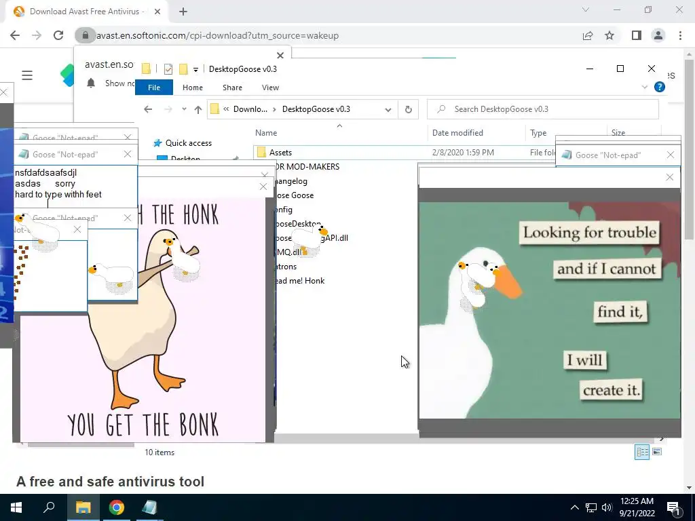Click the Looking for trouble goose image
This screenshot has height=521, width=695.
pos(550,310)
